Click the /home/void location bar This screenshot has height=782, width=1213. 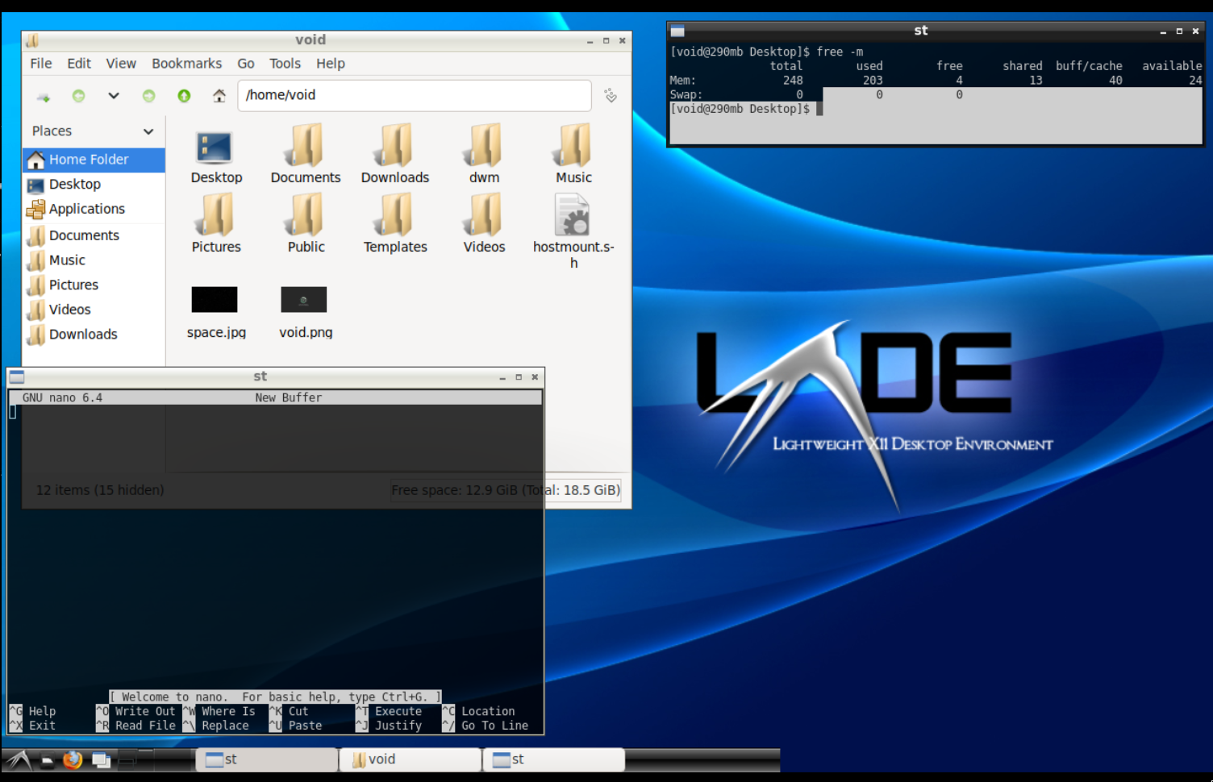click(415, 95)
